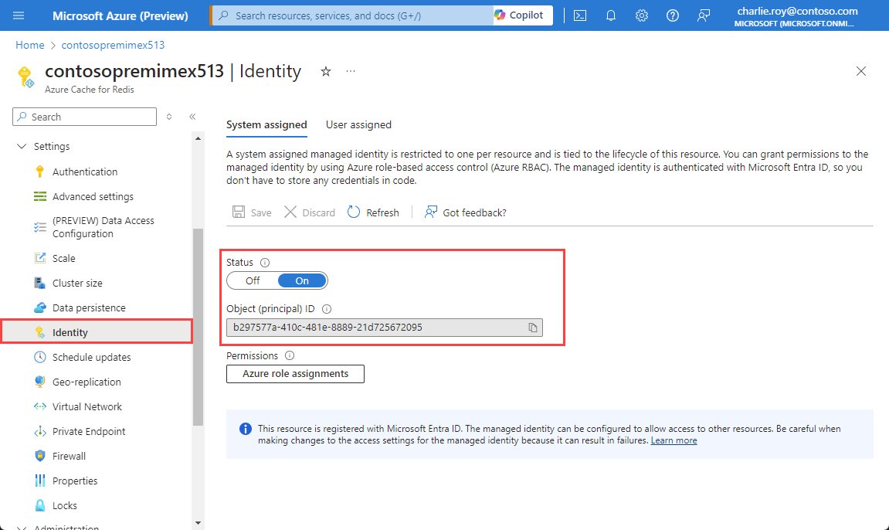889x530 pixels.
Task: Toggle expand-collapse all menu groups arrows
Action: [x=169, y=117]
